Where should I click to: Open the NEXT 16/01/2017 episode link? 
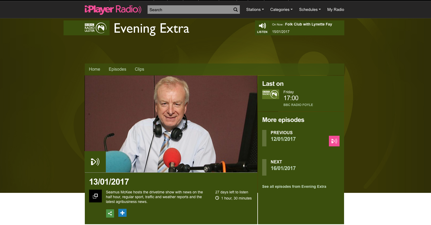(x=283, y=165)
